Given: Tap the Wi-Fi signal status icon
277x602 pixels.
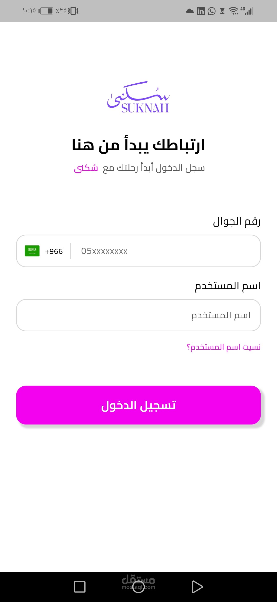Looking at the screenshot, I should coord(233,11).
